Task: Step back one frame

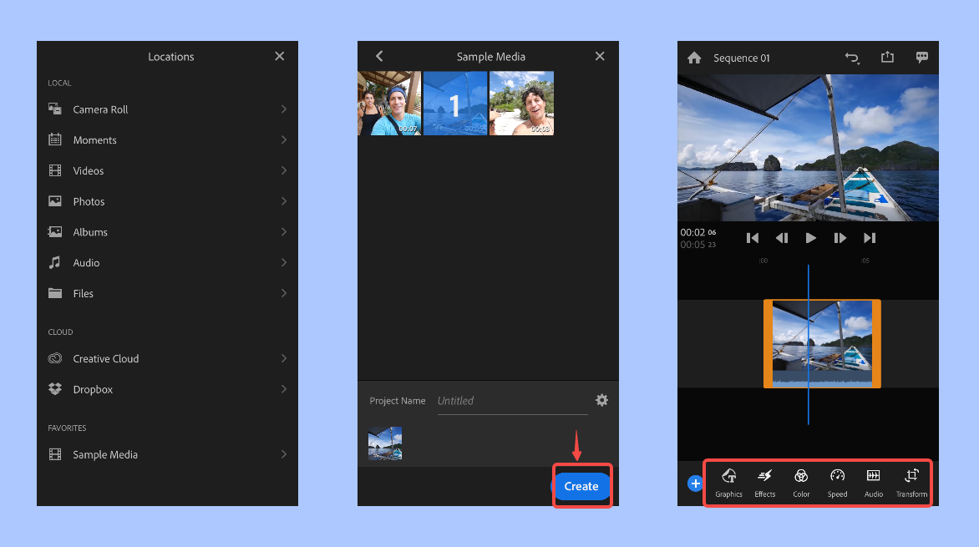Action: pos(781,238)
